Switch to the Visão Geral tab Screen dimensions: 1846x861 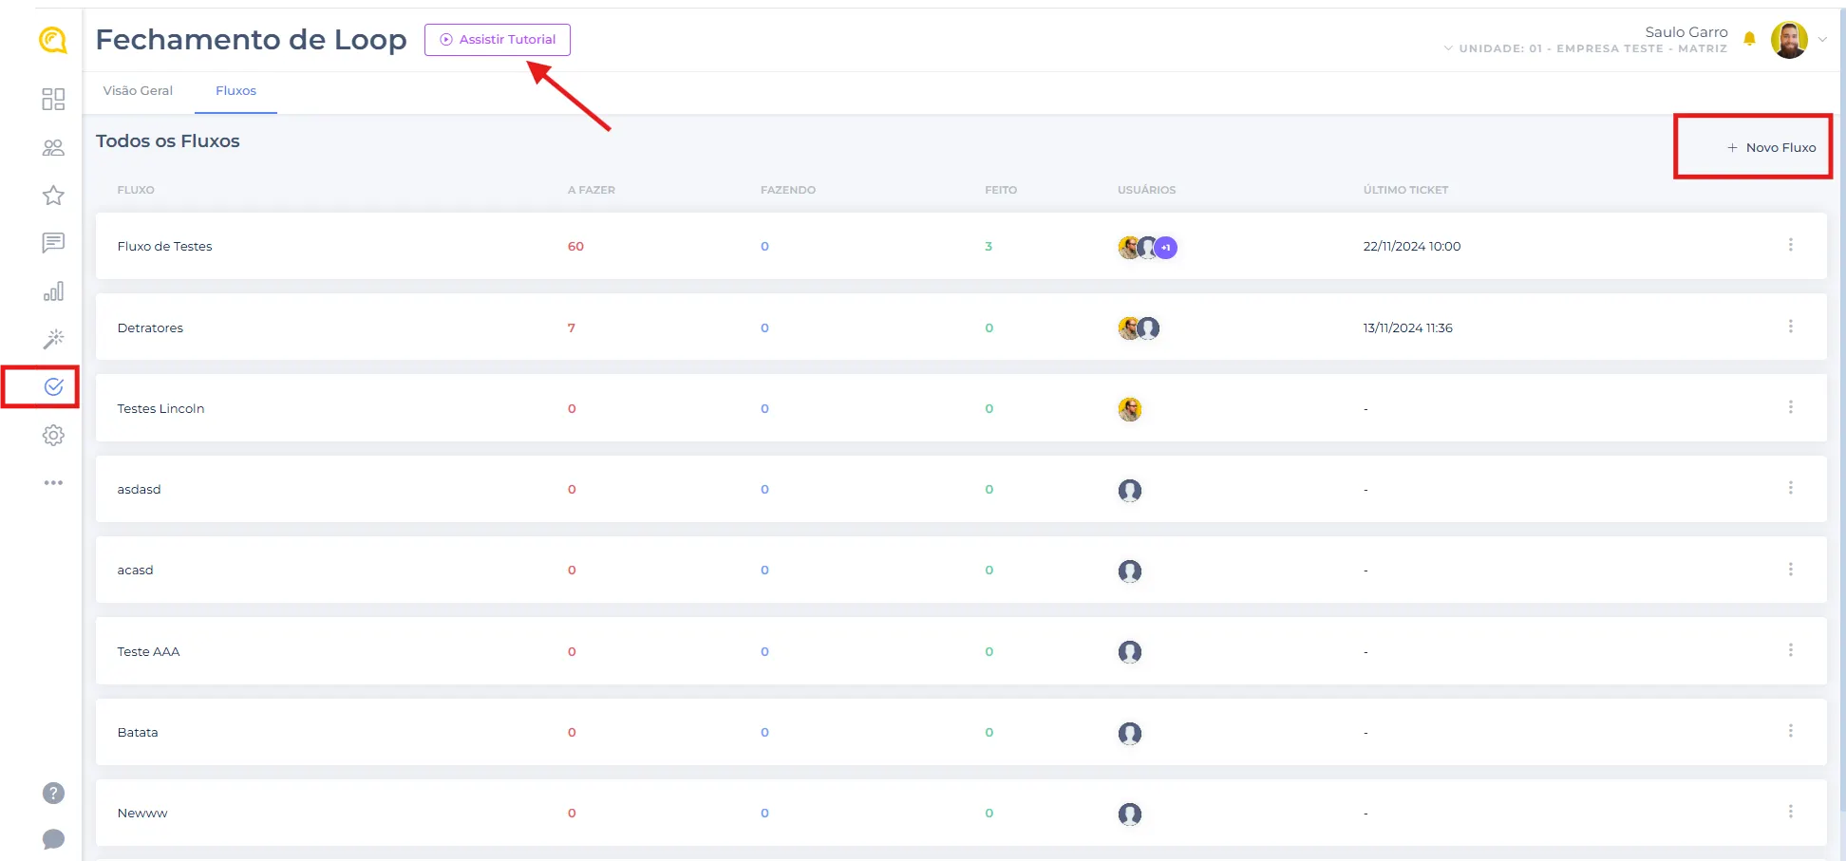coord(138,91)
